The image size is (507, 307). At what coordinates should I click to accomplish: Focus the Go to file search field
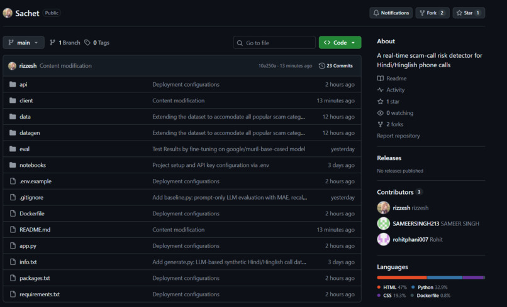pyautogui.click(x=274, y=43)
